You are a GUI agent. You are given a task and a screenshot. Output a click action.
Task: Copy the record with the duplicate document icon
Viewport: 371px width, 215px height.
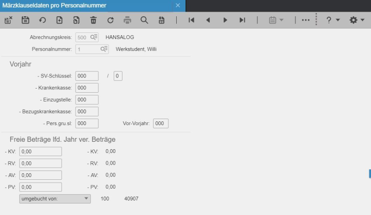click(76, 20)
